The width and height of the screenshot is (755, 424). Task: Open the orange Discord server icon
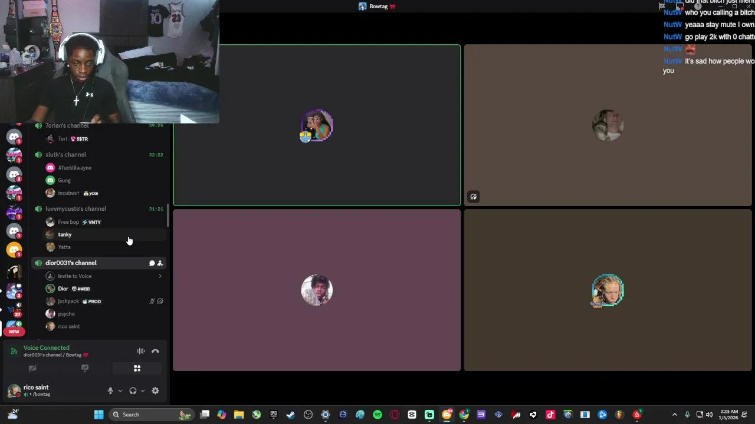click(14, 250)
